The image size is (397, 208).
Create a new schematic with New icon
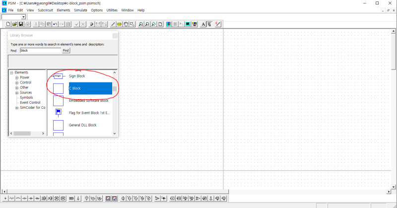click(8, 24)
